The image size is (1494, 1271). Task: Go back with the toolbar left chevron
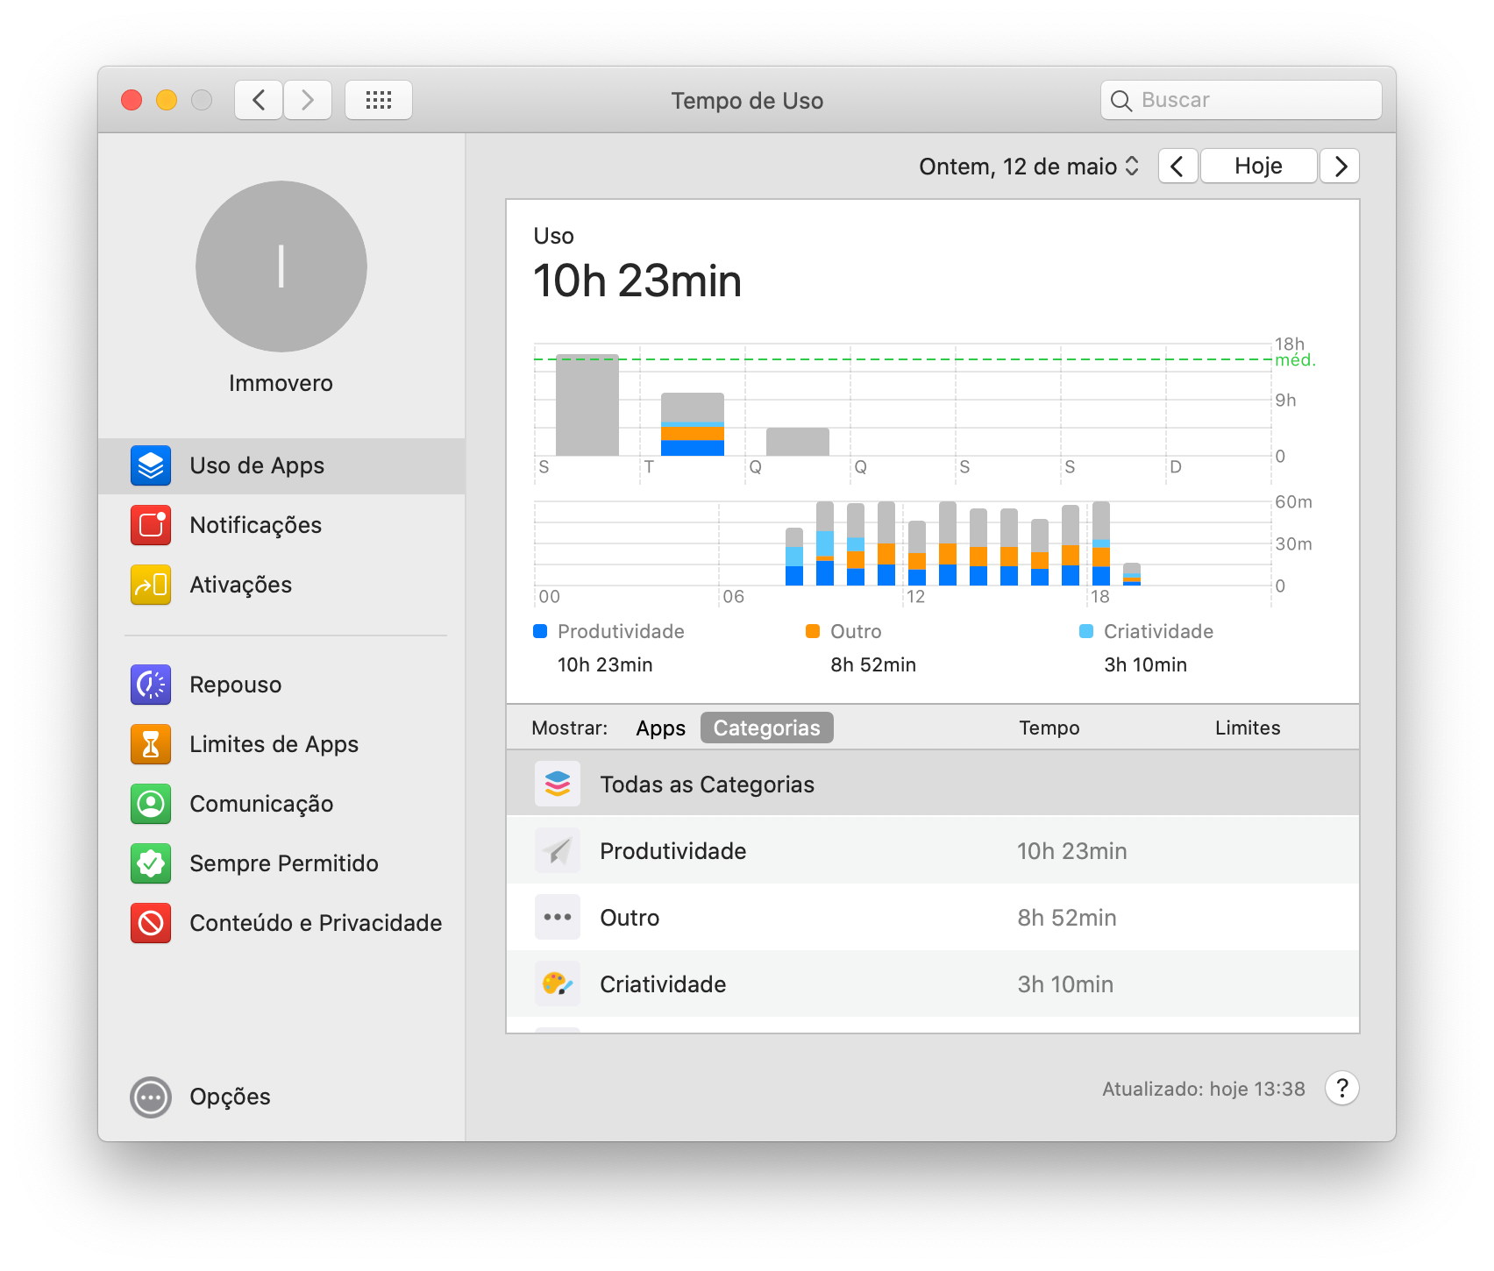point(259,100)
